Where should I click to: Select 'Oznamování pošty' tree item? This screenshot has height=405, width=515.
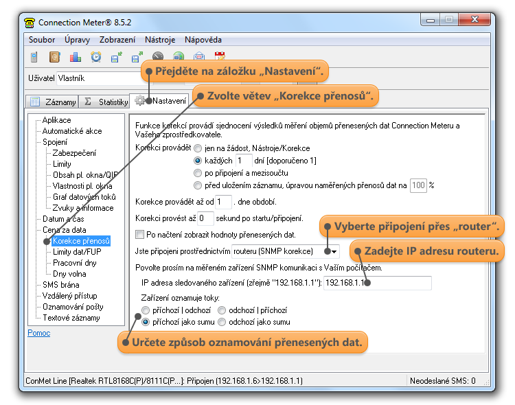[x=73, y=307]
